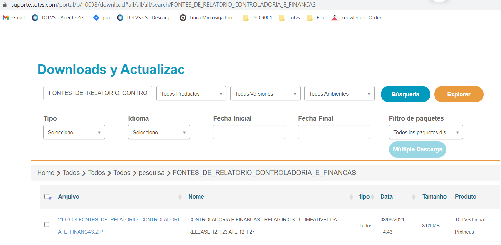The width and height of the screenshot is (501, 245).
Task: Toggle the select-all checkbox in table header
Action: pos(47,197)
